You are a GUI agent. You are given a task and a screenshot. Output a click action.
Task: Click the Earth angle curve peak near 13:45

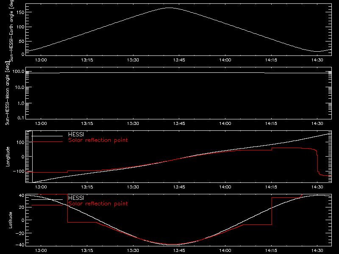point(169,8)
